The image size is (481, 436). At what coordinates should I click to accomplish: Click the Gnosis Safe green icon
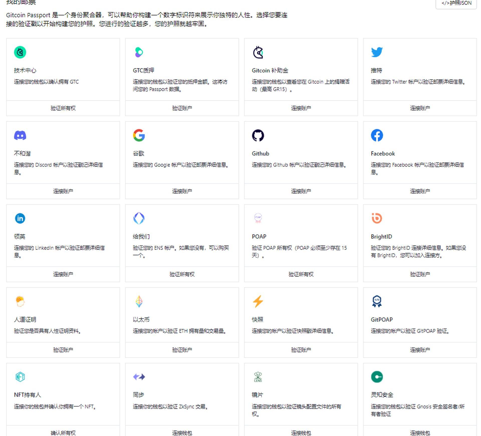pos(377,377)
